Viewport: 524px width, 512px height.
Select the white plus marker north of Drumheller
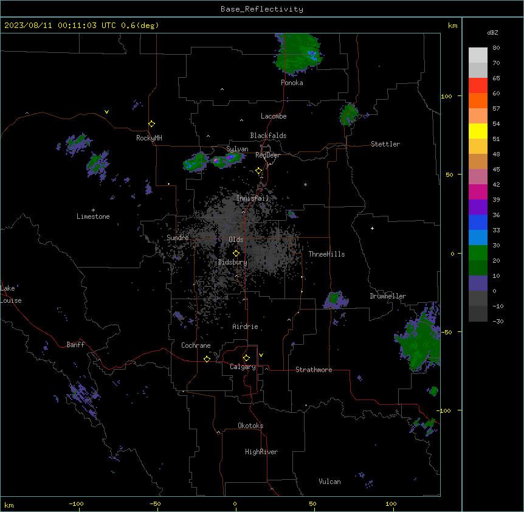[372, 228]
